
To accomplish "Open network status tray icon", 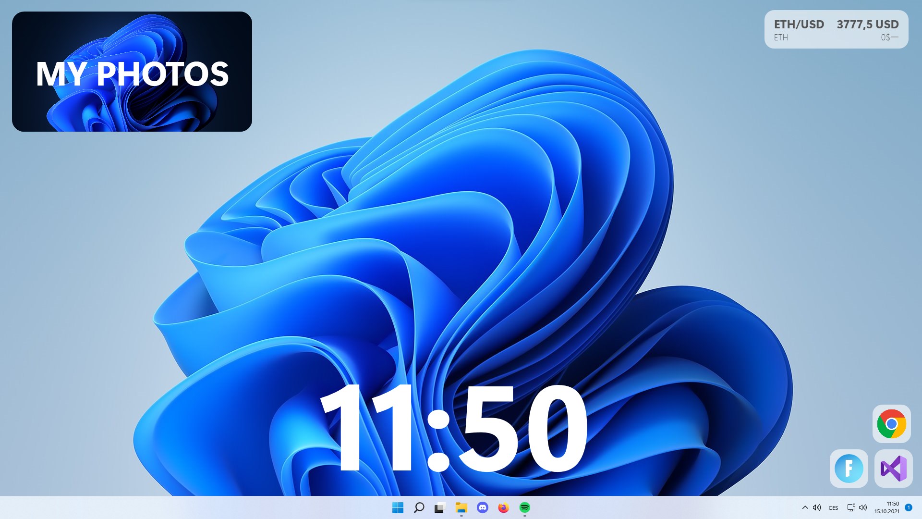I will [x=850, y=507].
